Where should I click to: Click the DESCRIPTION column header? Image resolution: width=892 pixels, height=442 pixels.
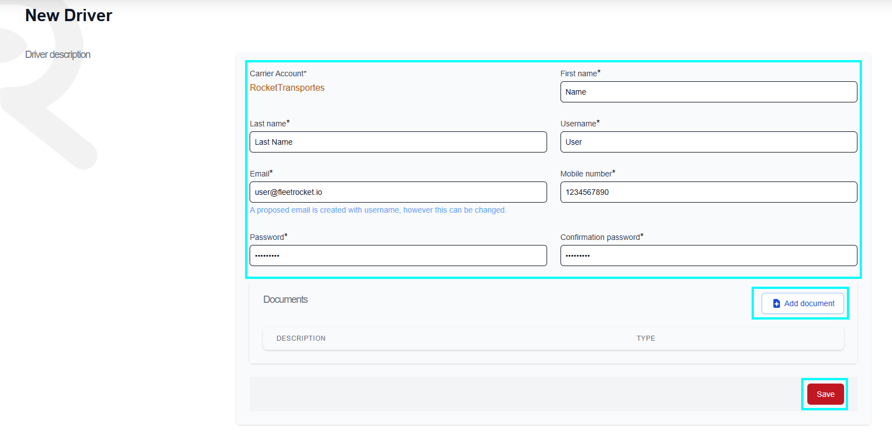pos(301,338)
